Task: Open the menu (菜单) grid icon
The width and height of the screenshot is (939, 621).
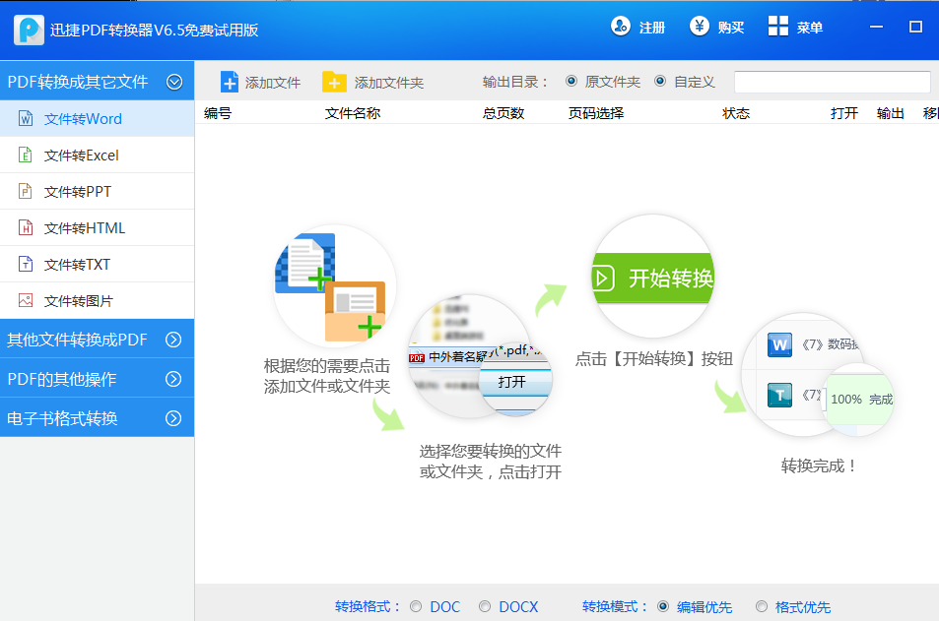Action: [x=778, y=26]
